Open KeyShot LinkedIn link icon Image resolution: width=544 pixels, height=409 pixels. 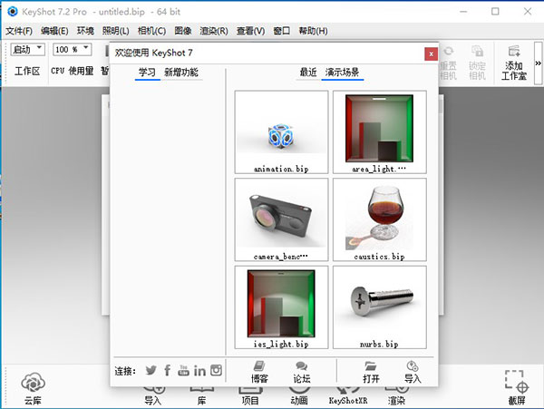click(x=199, y=371)
